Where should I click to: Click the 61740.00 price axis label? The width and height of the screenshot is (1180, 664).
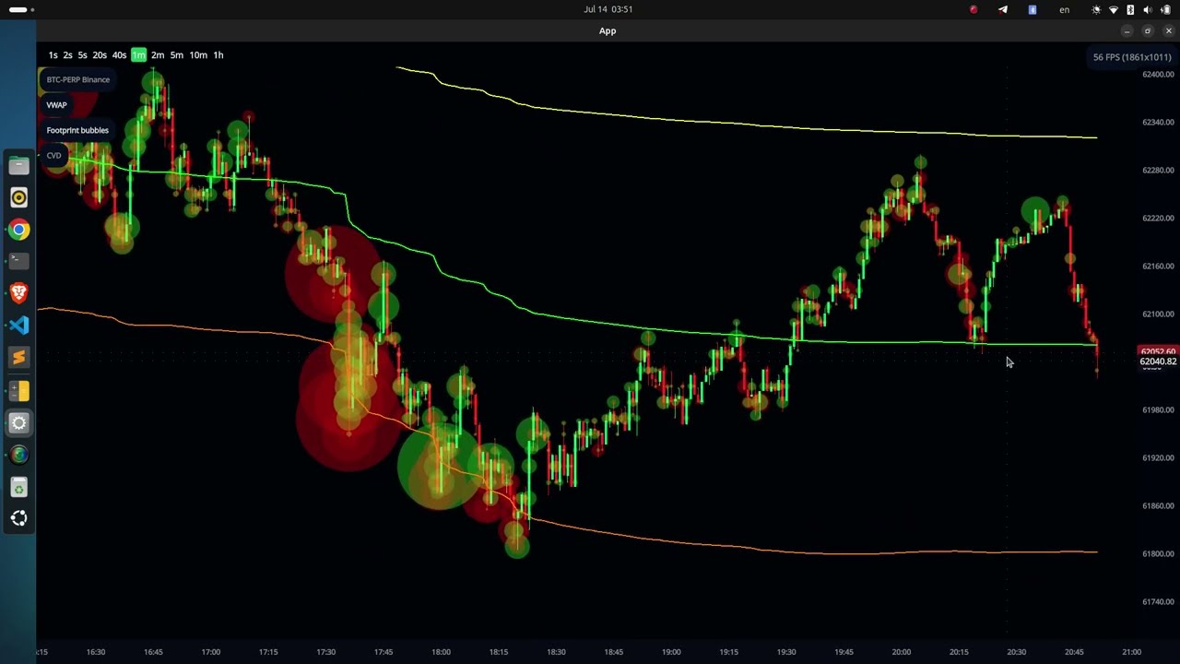coord(1158,601)
